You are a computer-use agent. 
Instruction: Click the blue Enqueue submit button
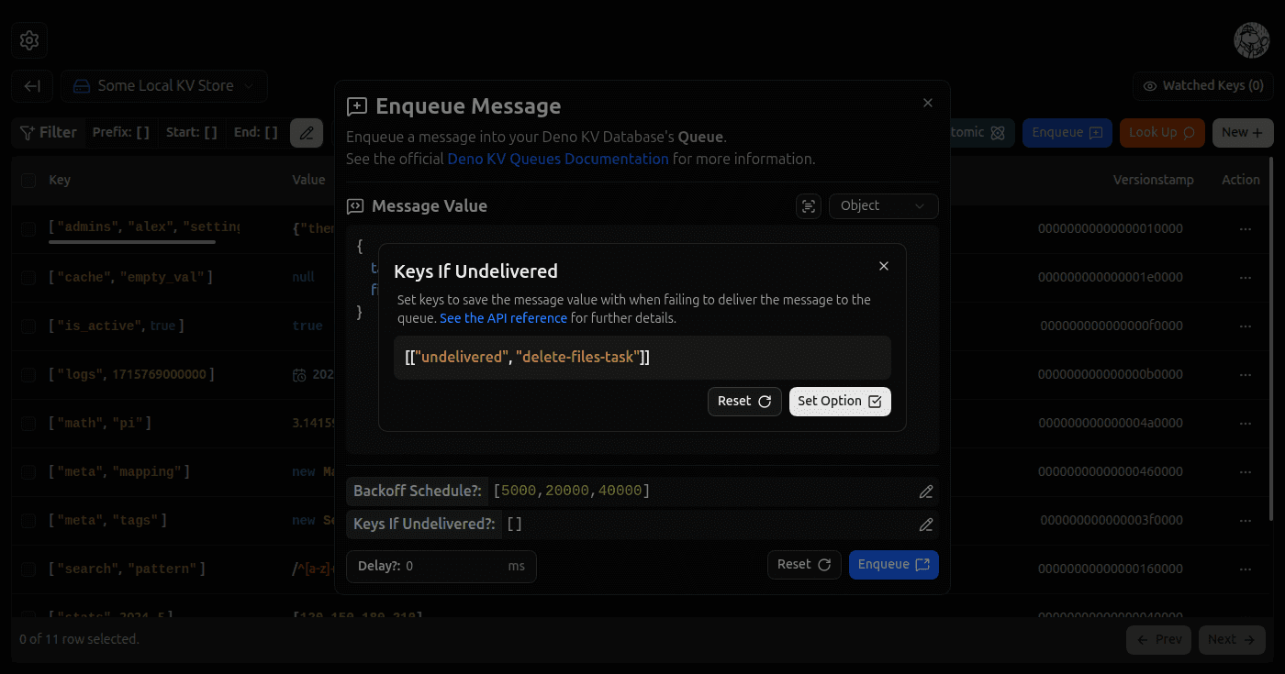tap(893, 565)
